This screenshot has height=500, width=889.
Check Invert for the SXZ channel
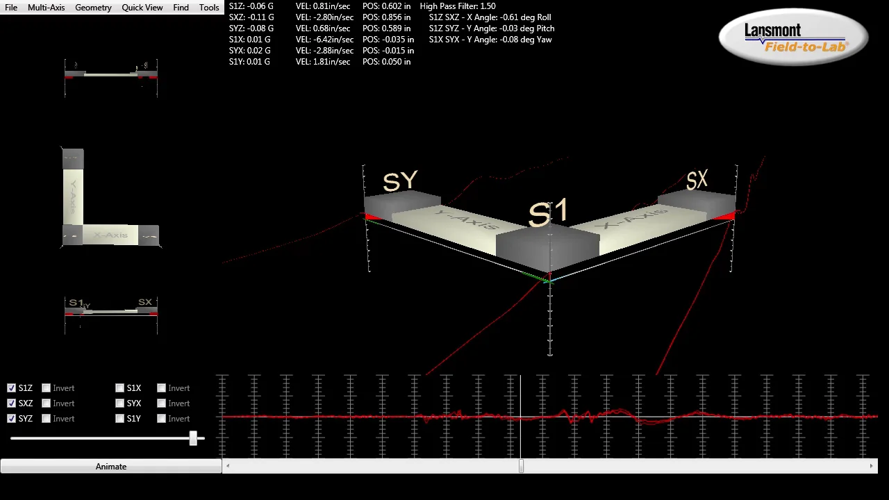pyautogui.click(x=47, y=403)
